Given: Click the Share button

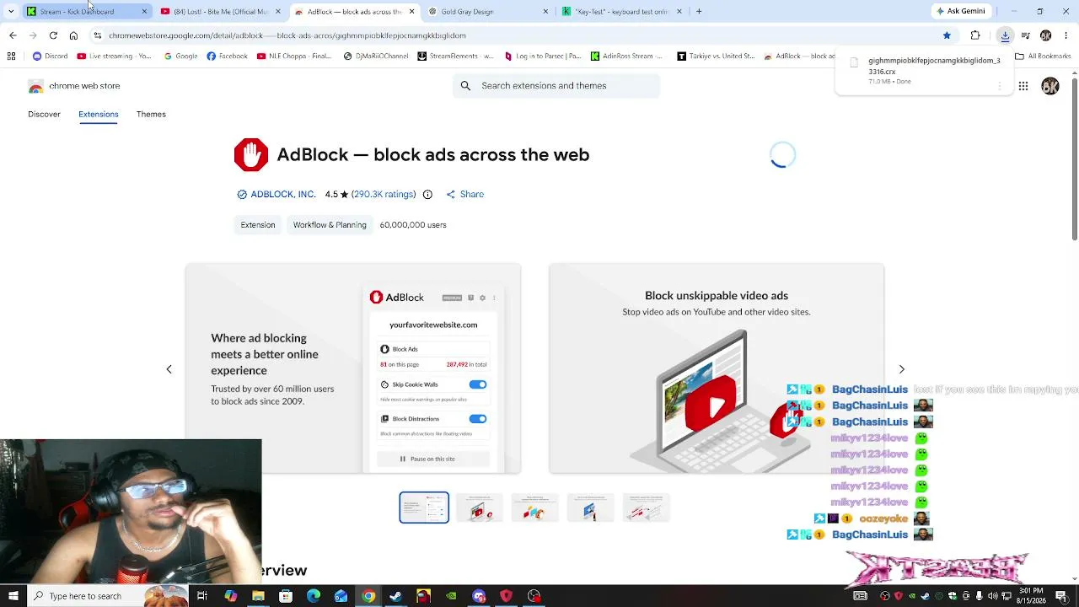Looking at the screenshot, I should 465,195.
